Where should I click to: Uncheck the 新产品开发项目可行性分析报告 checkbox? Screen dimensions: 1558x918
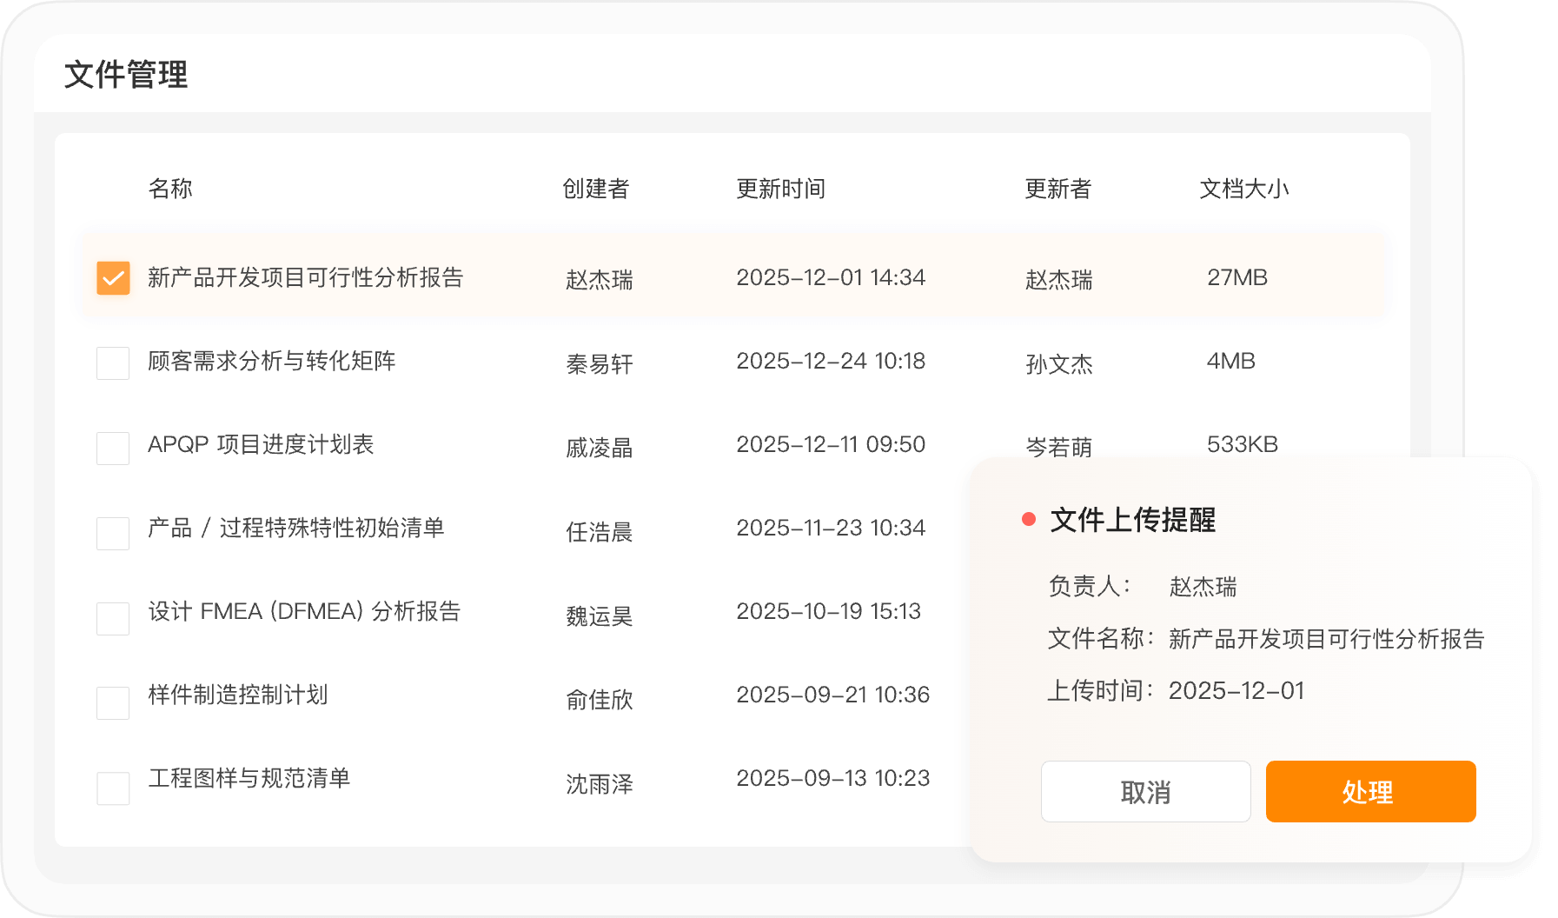[113, 278]
